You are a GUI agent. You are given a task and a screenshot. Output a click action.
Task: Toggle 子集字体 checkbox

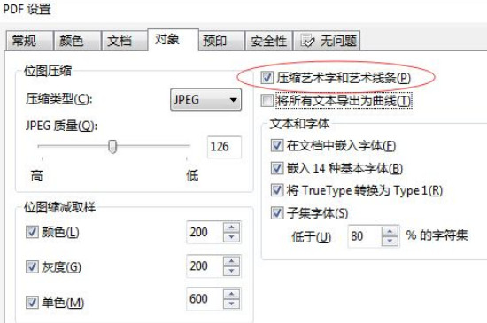point(277,213)
